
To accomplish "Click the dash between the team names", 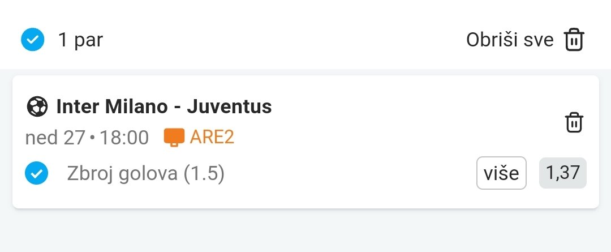I will (177, 106).
